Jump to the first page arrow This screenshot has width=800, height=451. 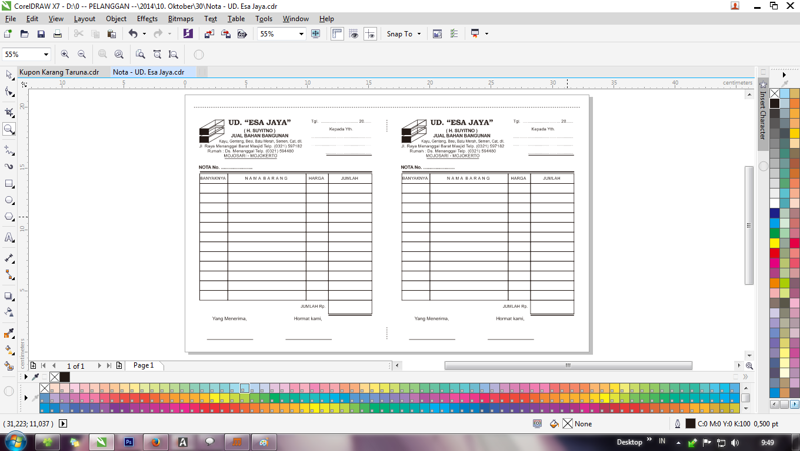point(43,366)
